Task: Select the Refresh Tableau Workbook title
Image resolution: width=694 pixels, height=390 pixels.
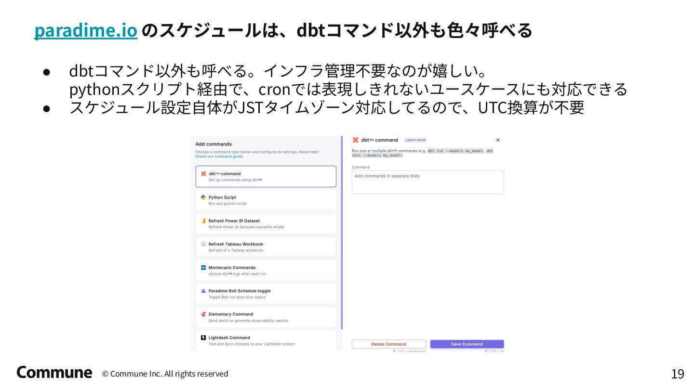Action: (x=236, y=244)
